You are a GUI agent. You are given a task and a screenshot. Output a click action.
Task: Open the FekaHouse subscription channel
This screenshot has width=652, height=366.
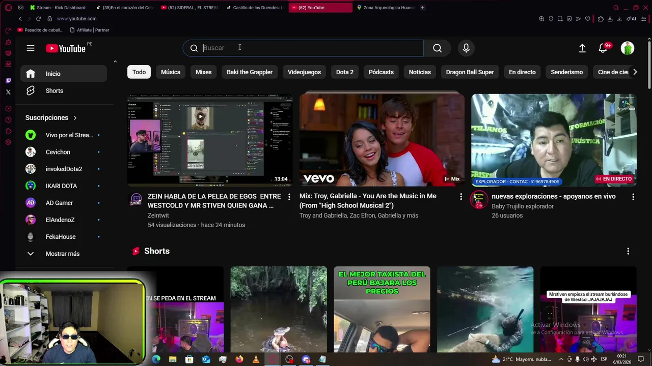pos(64,237)
